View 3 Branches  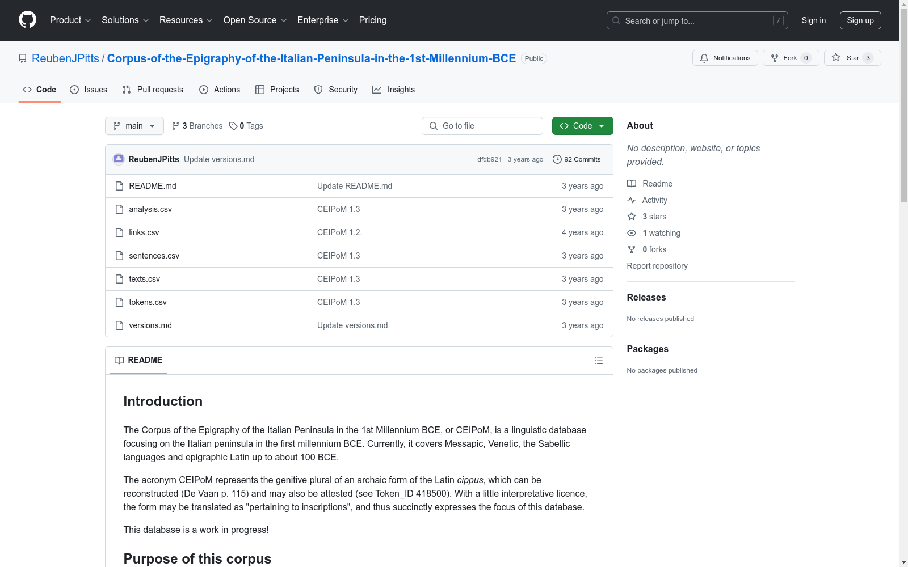pos(197,126)
